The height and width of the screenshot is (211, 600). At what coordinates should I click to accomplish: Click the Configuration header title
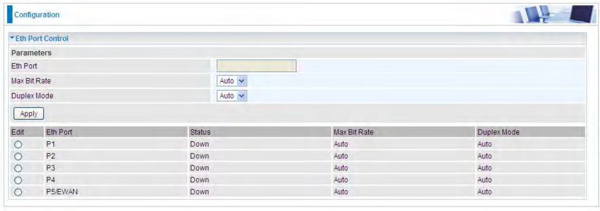point(37,15)
